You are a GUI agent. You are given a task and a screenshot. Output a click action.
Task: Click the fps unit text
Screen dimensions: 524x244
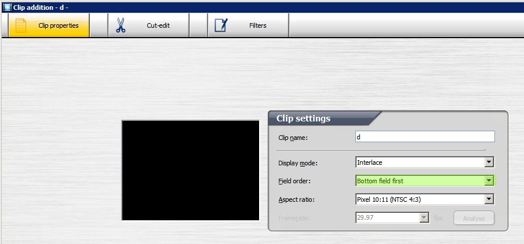(438, 218)
